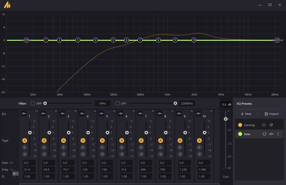Choose band 3's middle Type icon
This screenshot has width=286, height=185.
pos(63,147)
